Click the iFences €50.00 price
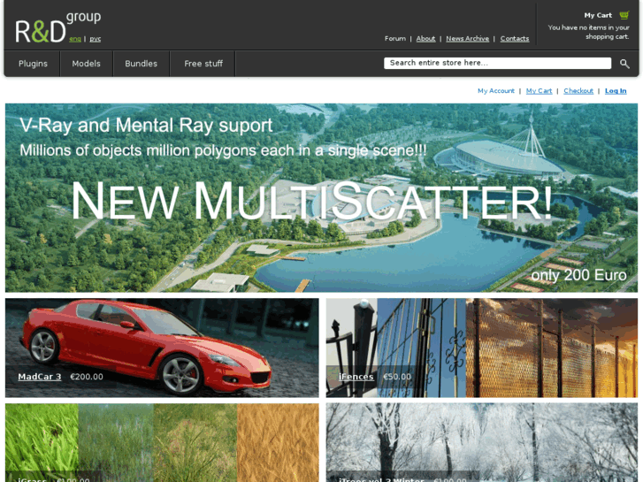This screenshot has width=643, height=482. click(x=396, y=377)
